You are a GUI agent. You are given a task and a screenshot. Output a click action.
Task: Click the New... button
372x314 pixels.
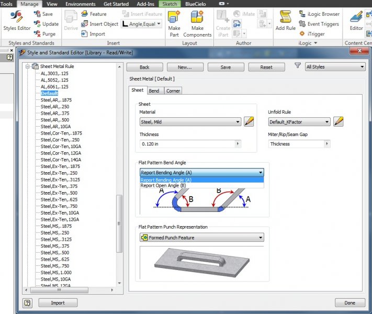coord(185,67)
